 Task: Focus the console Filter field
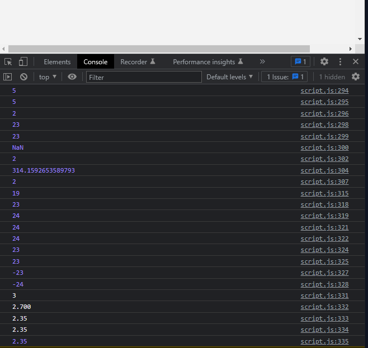tap(144, 77)
